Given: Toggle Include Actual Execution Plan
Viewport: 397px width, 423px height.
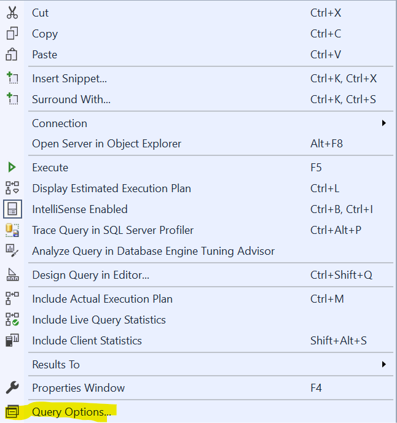Looking at the screenshot, I should (x=102, y=299).
